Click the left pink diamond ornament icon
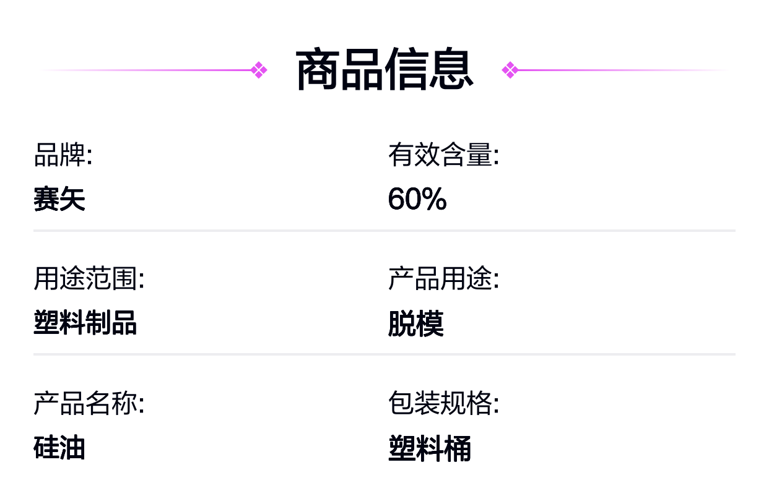Viewport: 769px width, 504px height. click(259, 70)
